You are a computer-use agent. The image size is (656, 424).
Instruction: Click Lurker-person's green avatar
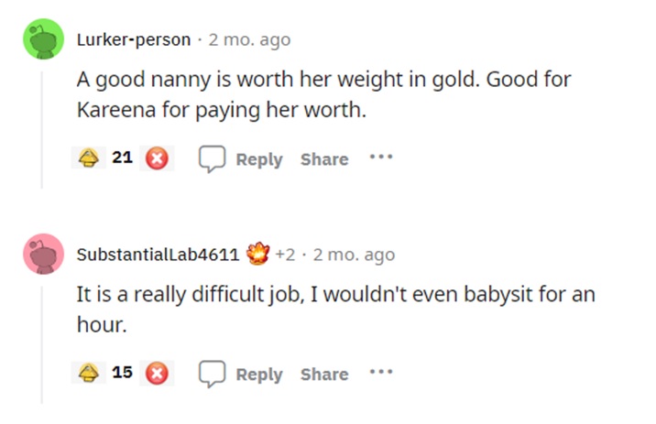pos(42,41)
